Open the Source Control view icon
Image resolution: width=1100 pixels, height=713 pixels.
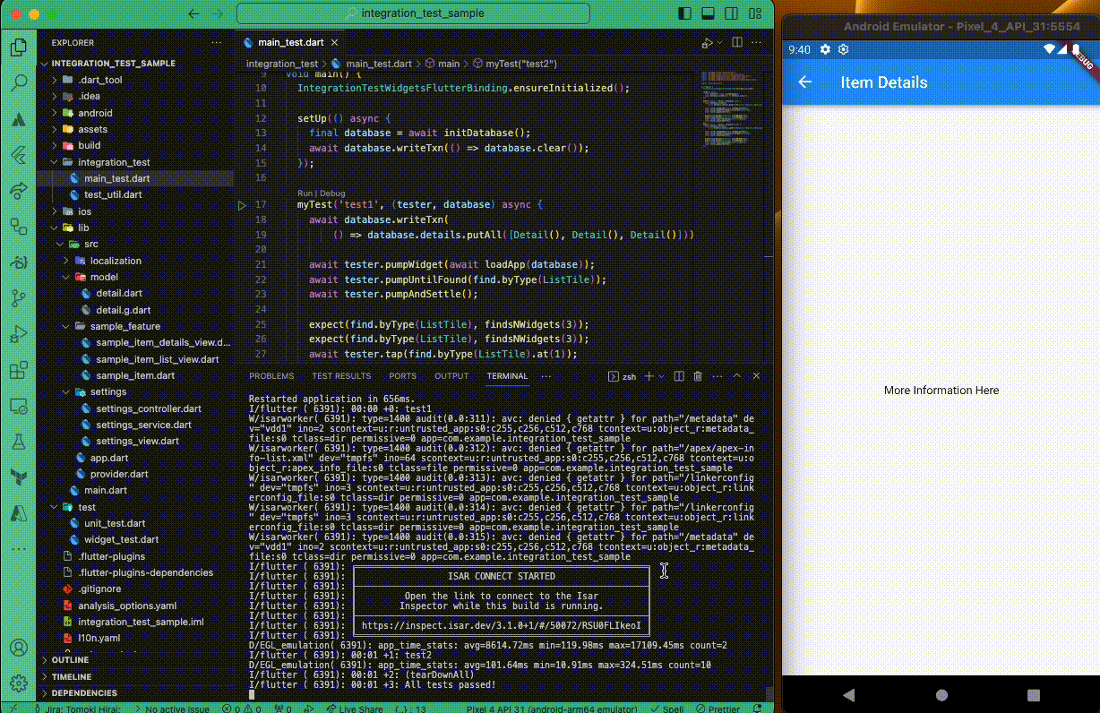pyautogui.click(x=18, y=298)
